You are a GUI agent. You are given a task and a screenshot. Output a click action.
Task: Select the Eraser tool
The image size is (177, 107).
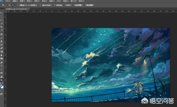point(1,48)
